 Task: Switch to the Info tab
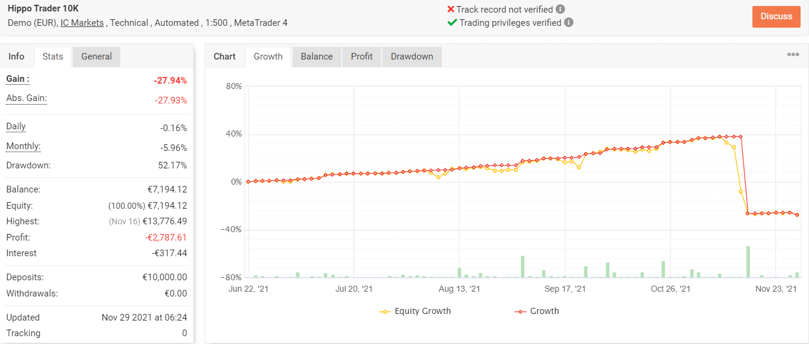(16, 57)
